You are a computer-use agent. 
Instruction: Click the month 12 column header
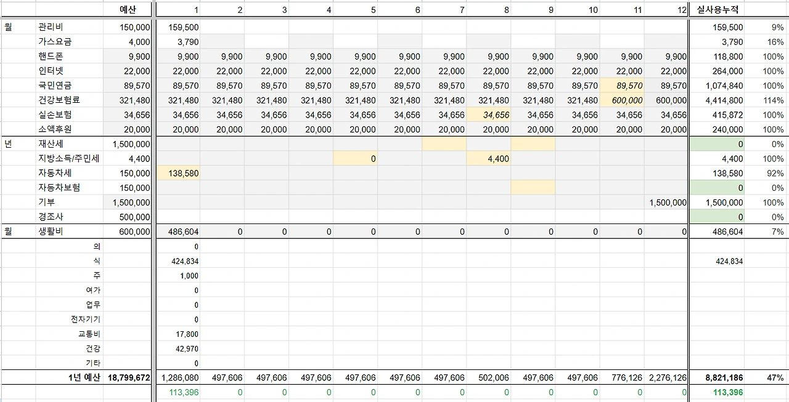tap(665, 10)
